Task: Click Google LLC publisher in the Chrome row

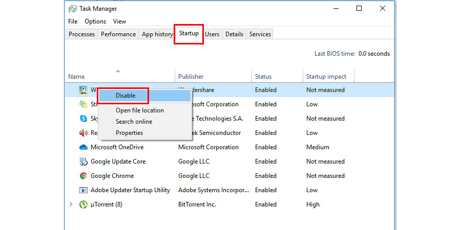Action: (194, 176)
